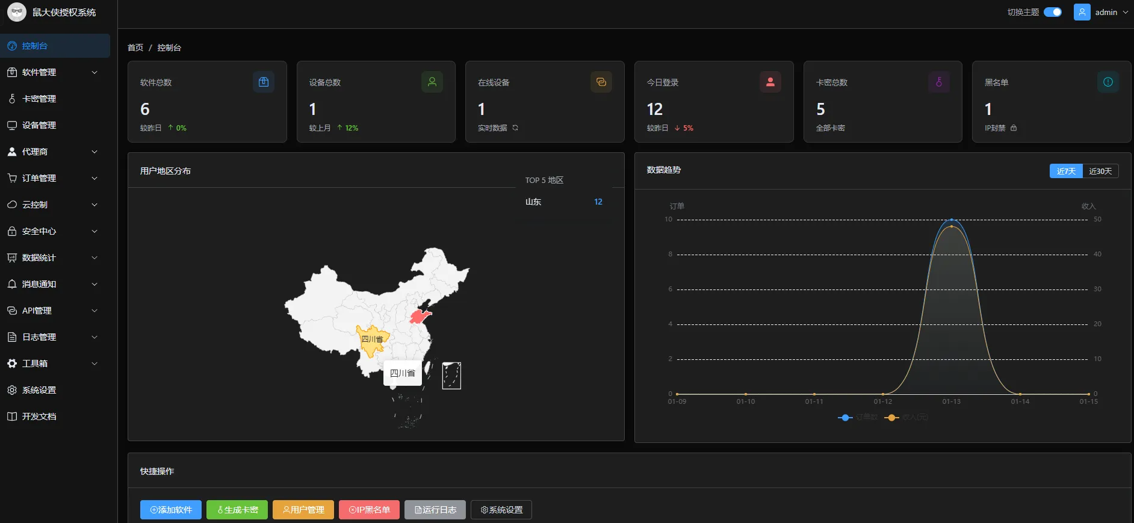Viewport: 1134px width, 523px height.
Task: Click the software total shopping bag icon
Action: pos(264,82)
